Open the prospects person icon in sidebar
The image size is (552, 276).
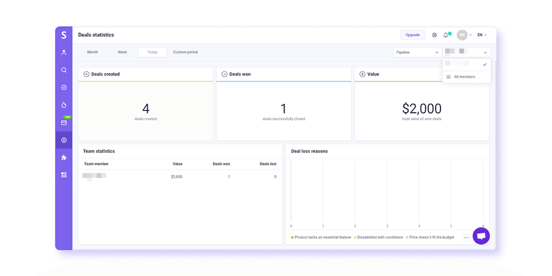tap(64, 52)
